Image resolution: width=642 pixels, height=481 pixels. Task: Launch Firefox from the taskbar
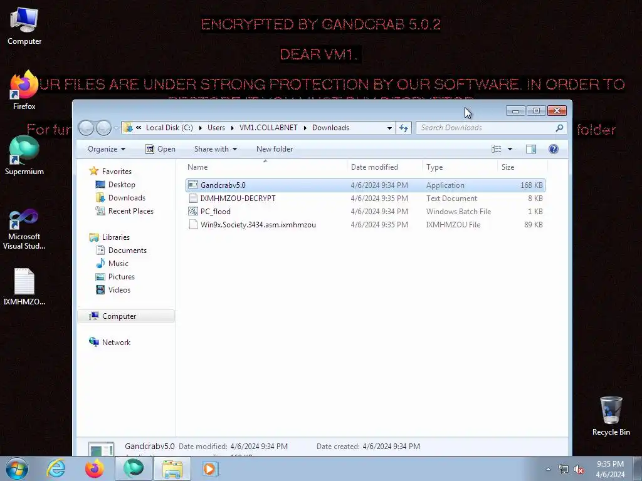tap(94, 468)
